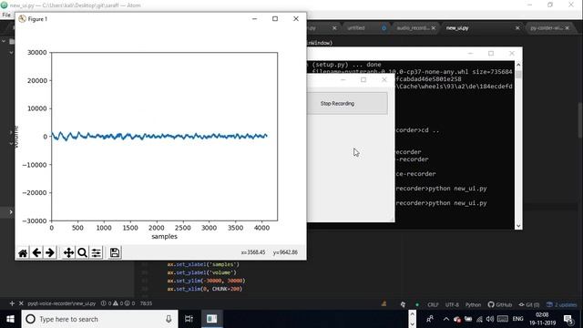Show hidden system tray icons
The width and height of the screenshot is (583, 328).
[446, 319]
